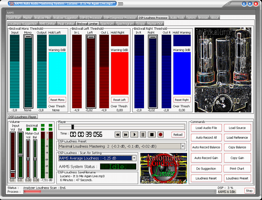The height and width of the screenshot is (200, 262).
Task: Switch to Analyzer Suggestion tab
Action: point(65,18)
